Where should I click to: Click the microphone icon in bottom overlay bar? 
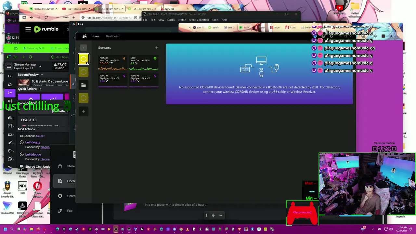coord(213,215)
